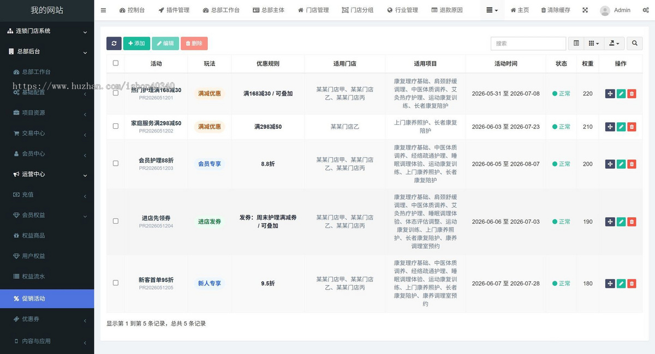The height and width of the screenshot is (354, 655).
Task: Click the green 添加 button
Action: (x=136, y=44)
